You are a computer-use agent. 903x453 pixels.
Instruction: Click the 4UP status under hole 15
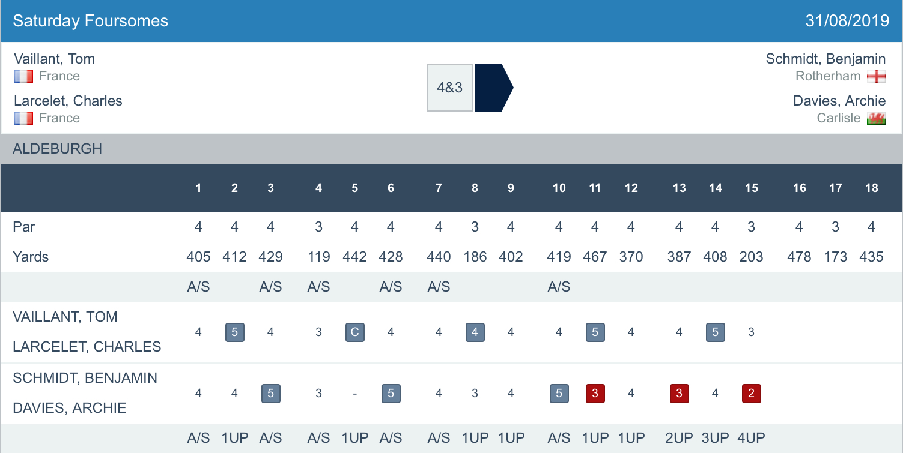click(751, 438)
